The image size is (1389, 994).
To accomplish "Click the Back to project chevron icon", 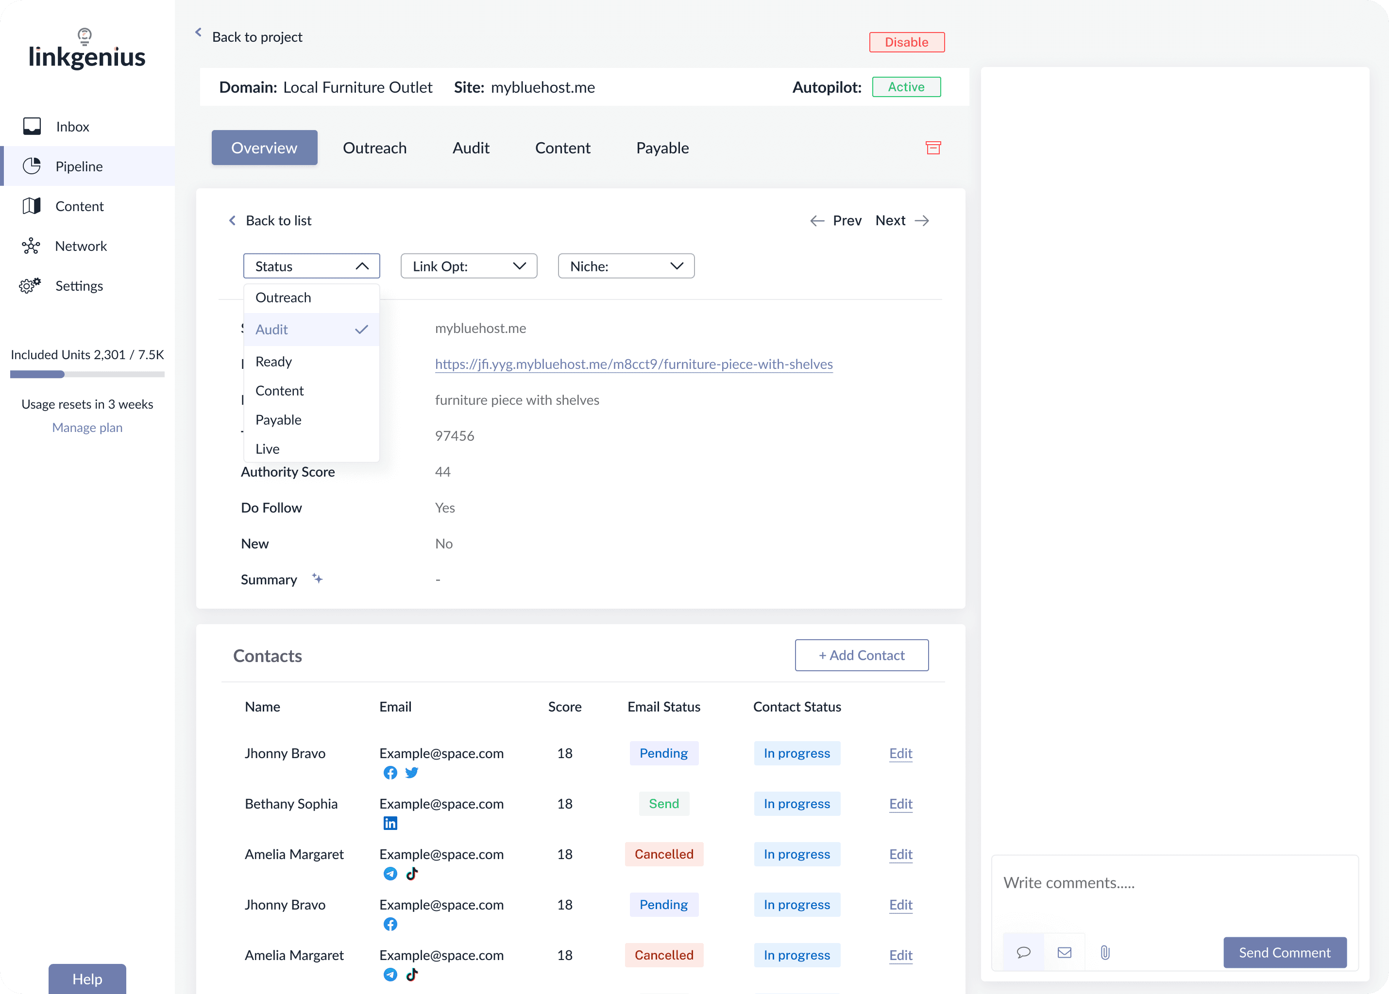I will [198, 32].
